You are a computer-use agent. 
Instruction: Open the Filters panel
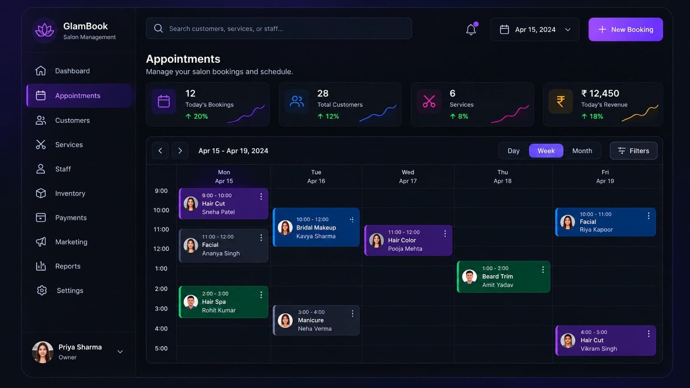tap(633, 151)
